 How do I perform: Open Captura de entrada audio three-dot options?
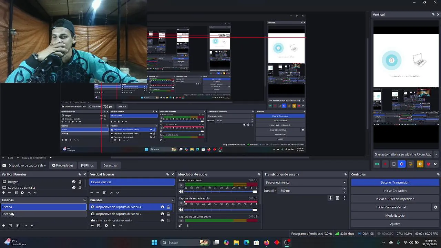[181, 204]
